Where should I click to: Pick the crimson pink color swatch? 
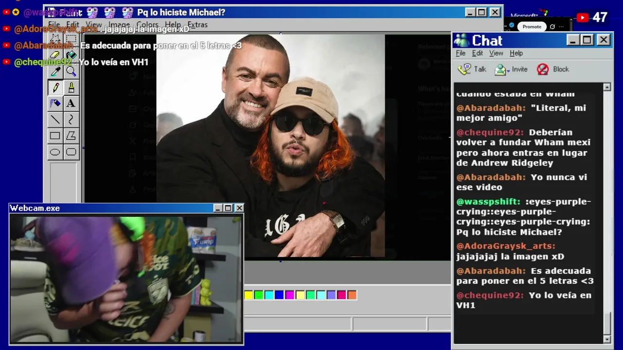[342, 295]
